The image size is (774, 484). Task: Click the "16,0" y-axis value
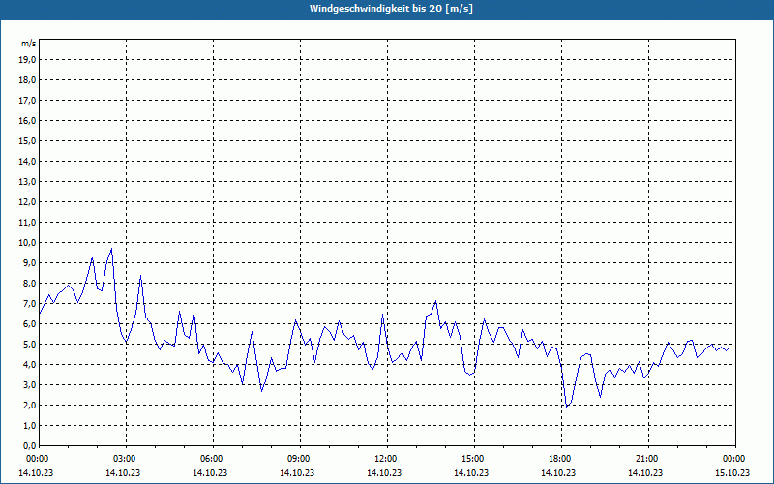27,120
